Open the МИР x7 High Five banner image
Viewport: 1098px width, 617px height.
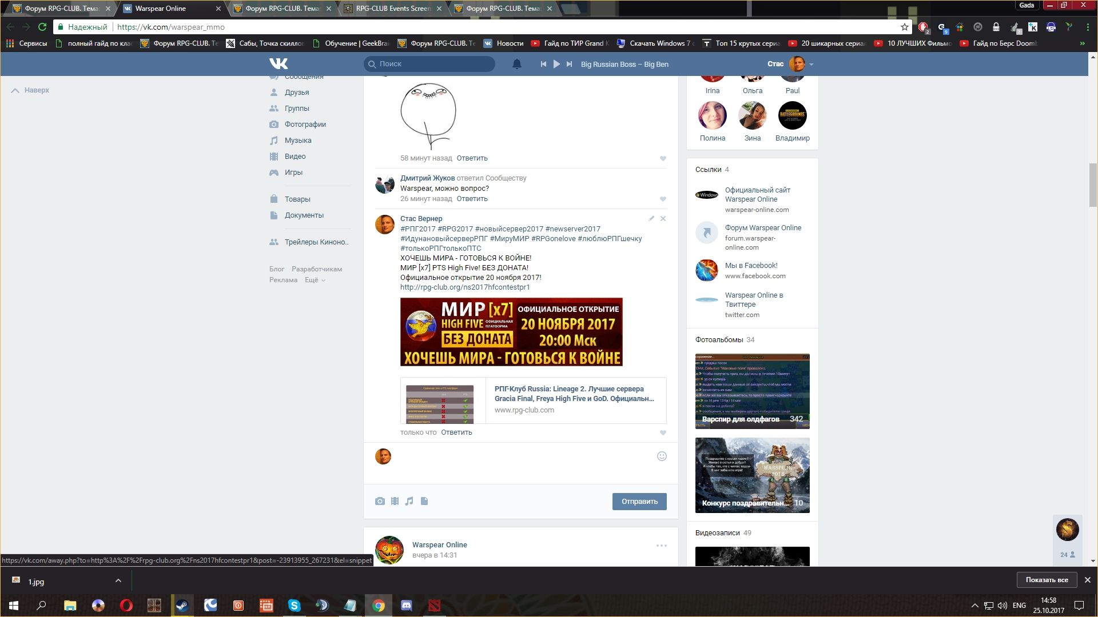511,332
